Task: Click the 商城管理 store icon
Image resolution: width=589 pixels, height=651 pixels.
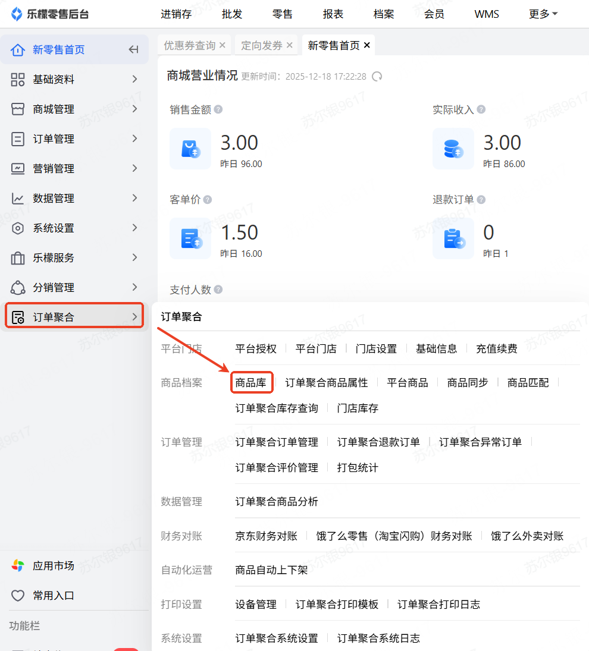Action: point(18,109)
